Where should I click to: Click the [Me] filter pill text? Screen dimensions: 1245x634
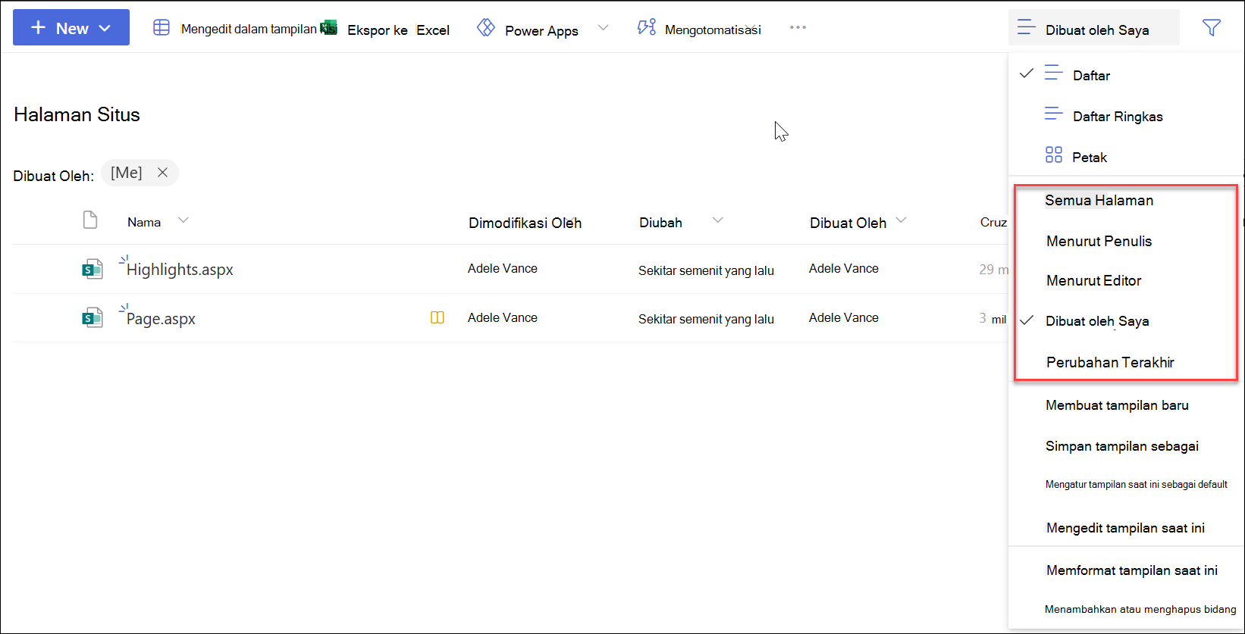[126, 173]
